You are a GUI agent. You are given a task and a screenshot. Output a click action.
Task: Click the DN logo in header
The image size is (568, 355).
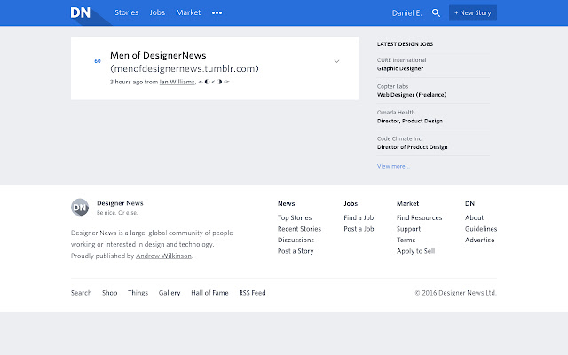point(81,12)
